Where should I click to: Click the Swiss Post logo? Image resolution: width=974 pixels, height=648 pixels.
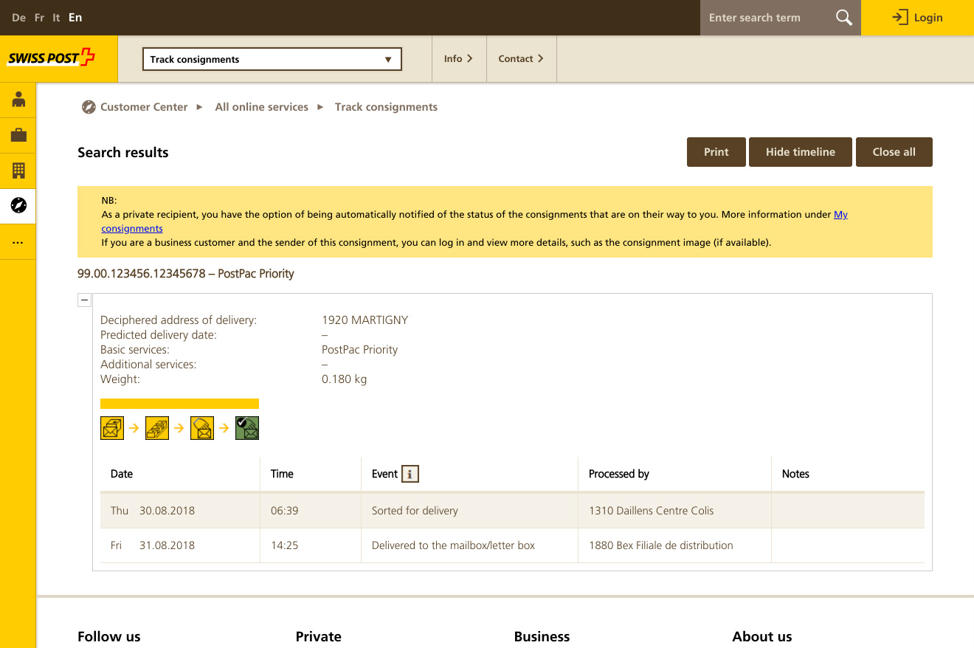point(52,58)
